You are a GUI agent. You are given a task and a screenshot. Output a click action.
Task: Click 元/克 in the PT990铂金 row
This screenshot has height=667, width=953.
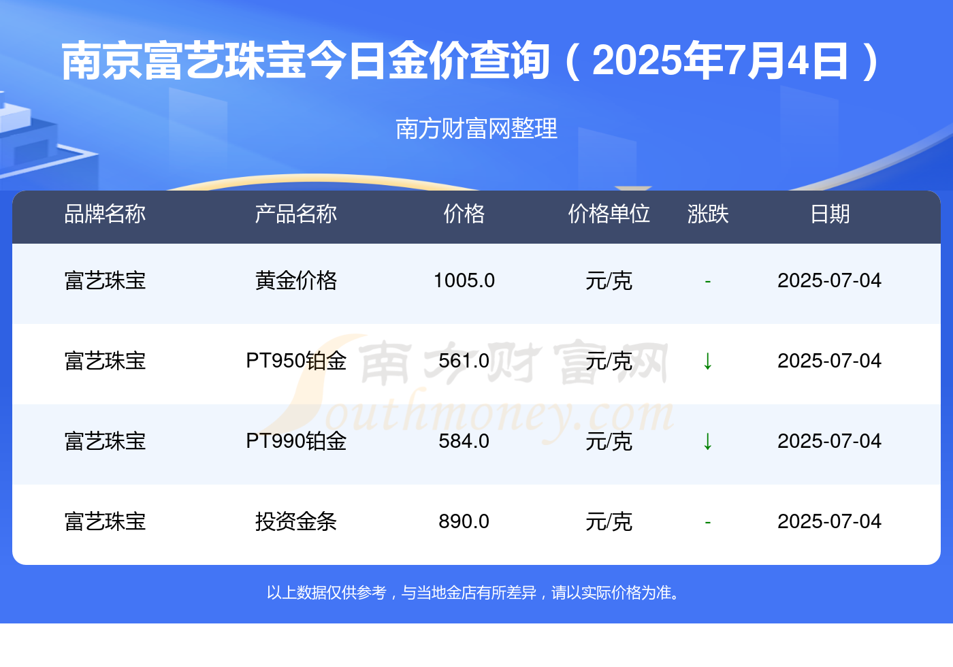coord(609,441)
